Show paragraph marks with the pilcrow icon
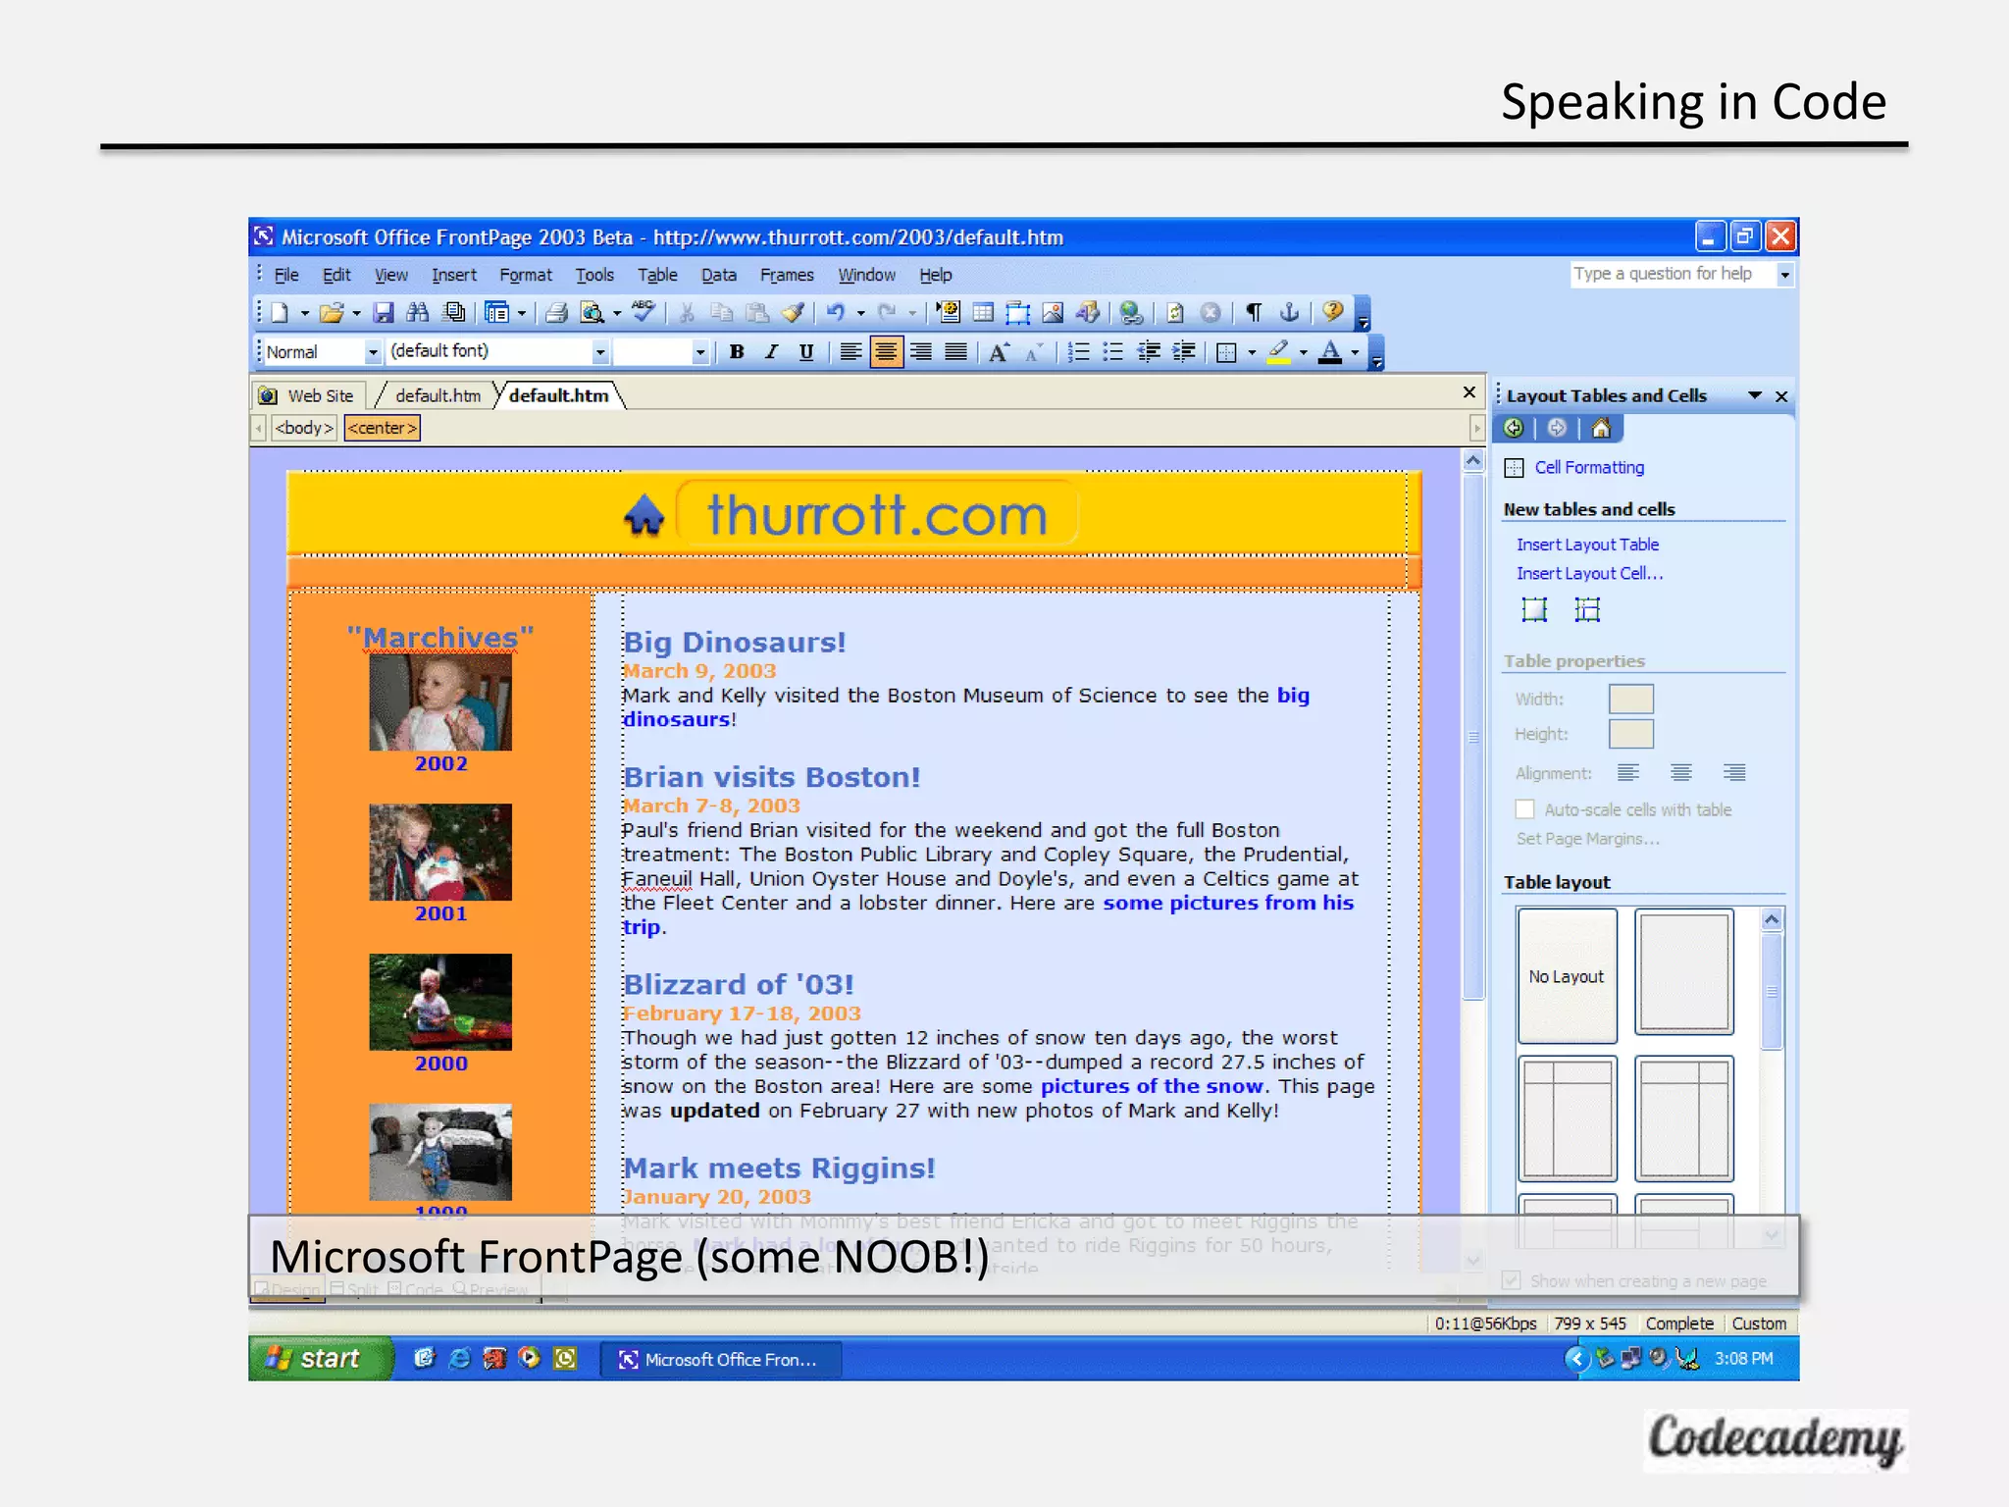The image size is (2009, 1507). point(1254,313)
